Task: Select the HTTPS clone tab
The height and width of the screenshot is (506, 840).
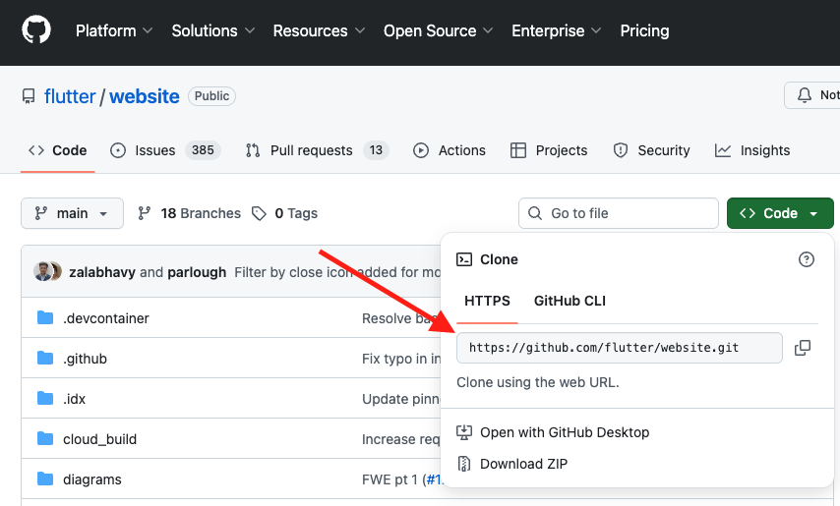Action: 487,301
